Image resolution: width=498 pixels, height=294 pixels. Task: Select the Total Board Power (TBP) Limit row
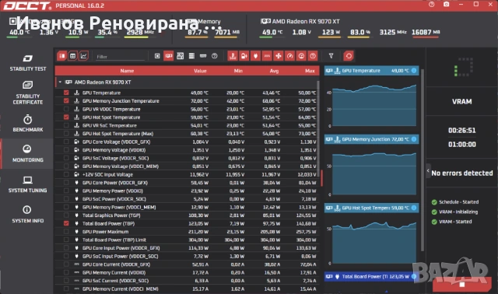pyautogui.click(x=187, y=240)
